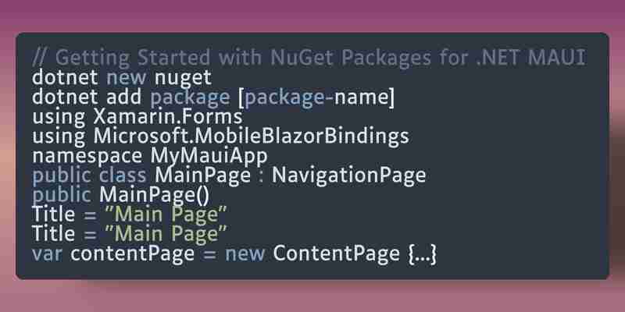The width and height of the screenshot is (625, 312).
Task: Click the comment line about NuGet Packages
Action: pos(309,58)
